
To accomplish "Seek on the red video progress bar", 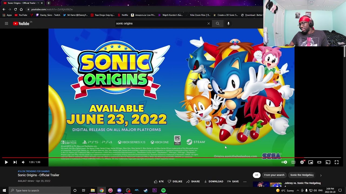I will (x=172, y=158).
